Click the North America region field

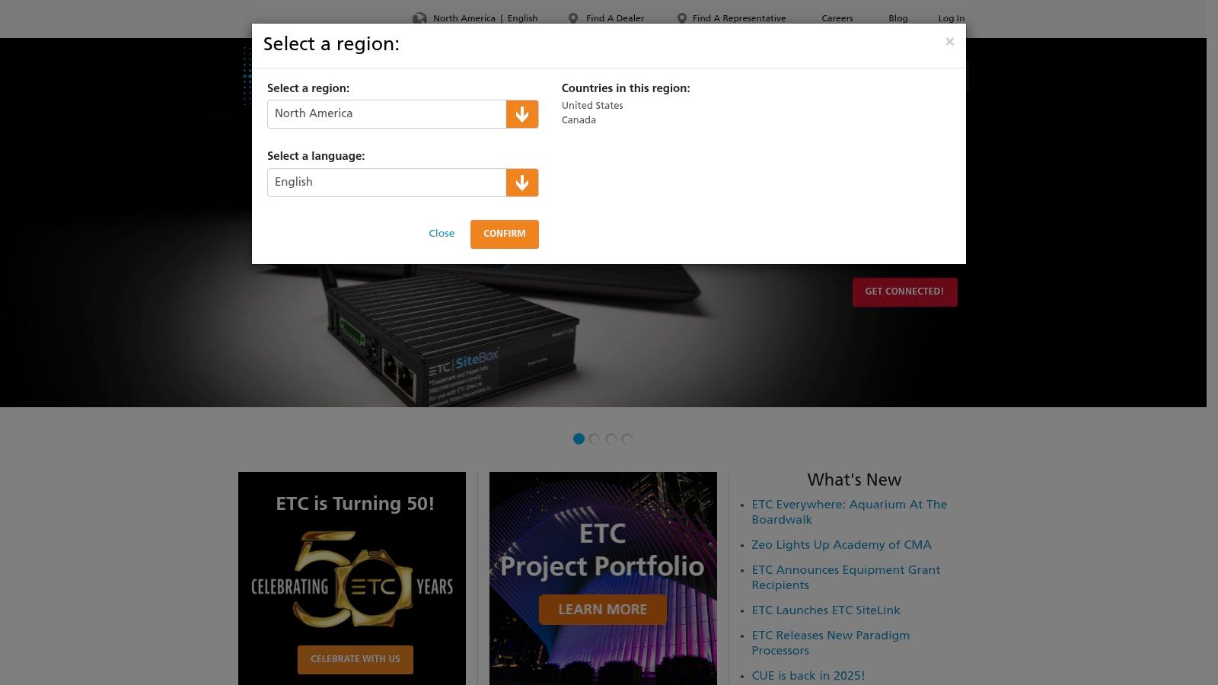[387, 114]
